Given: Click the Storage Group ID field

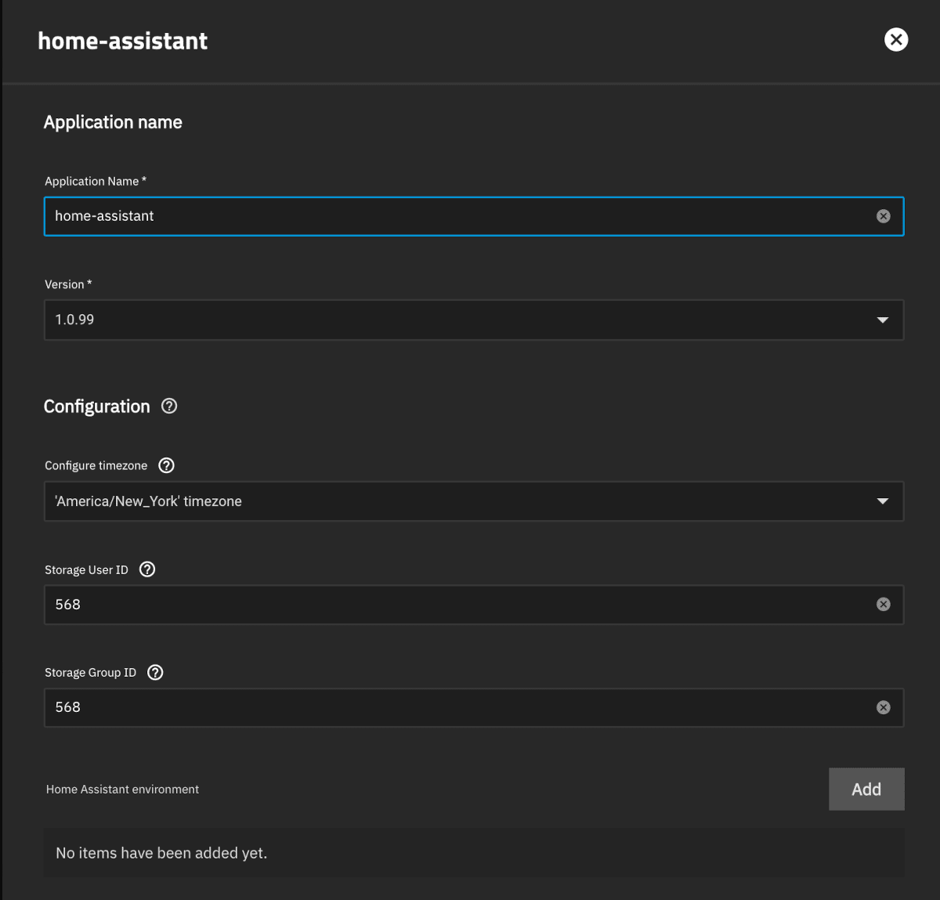Looking at the screenshot, I should point(474,707).
